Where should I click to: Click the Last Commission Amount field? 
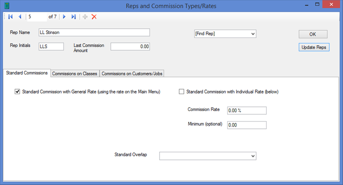point(130,47)
